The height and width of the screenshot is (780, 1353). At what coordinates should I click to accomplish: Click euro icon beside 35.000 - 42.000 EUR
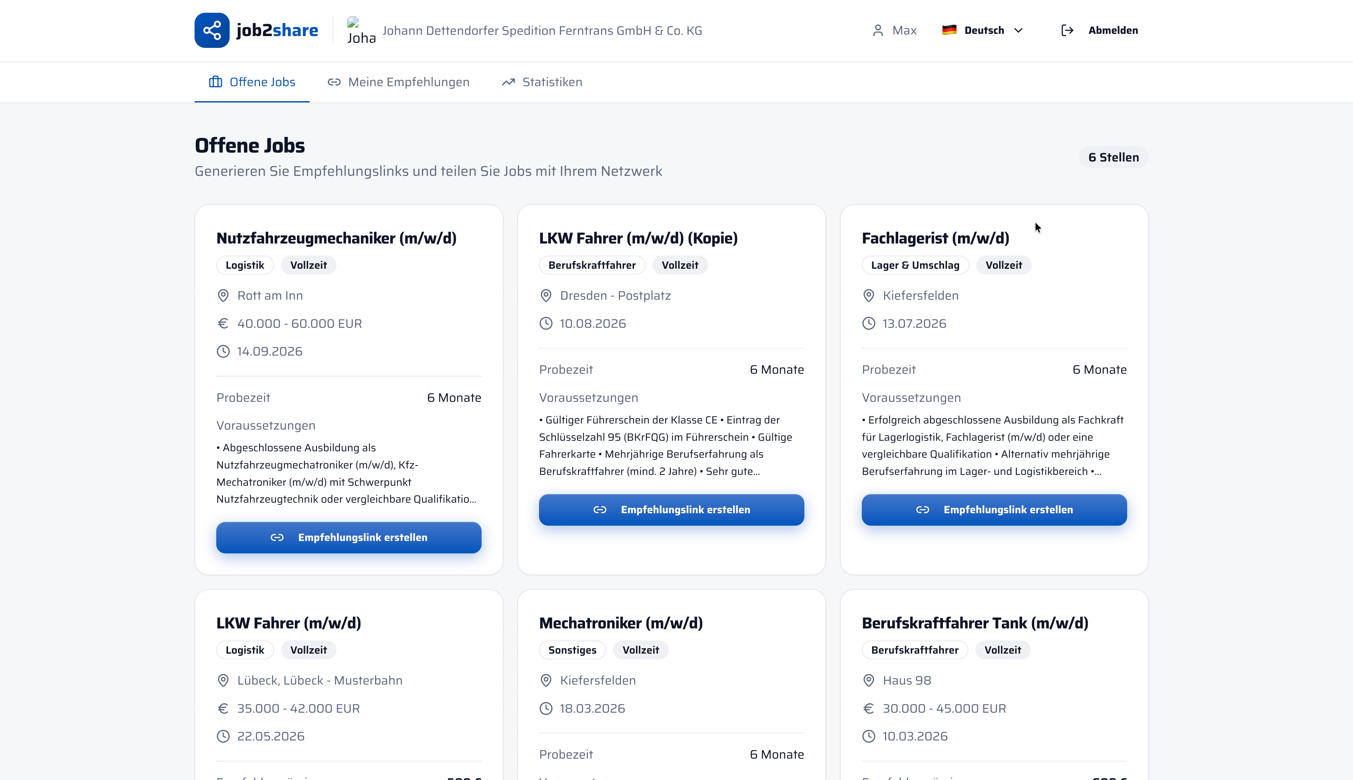pos(223,708)
